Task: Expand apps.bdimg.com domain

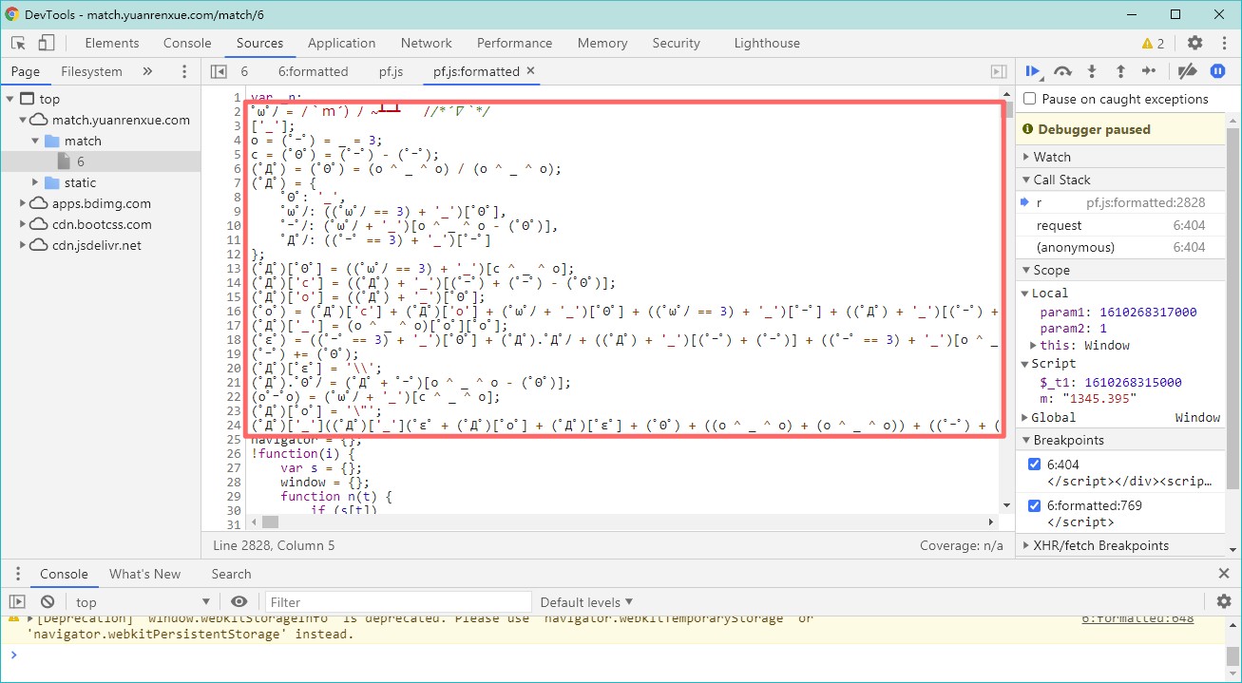Action: pos(24,203)
